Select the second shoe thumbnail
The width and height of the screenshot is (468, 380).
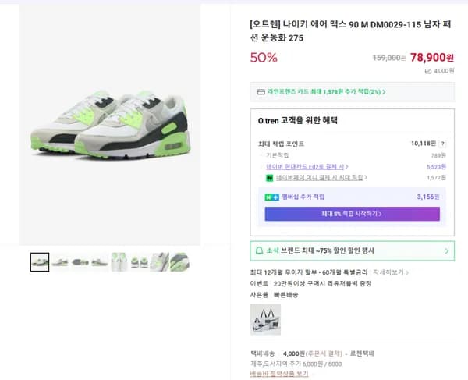pyautogui.click(x=60, y=261)
